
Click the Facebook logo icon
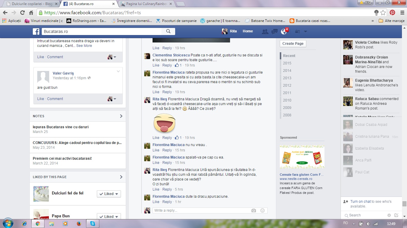36,31
